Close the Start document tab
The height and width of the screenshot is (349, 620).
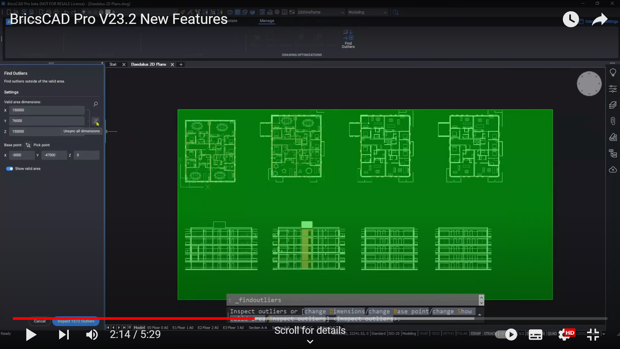click(124, 65)
